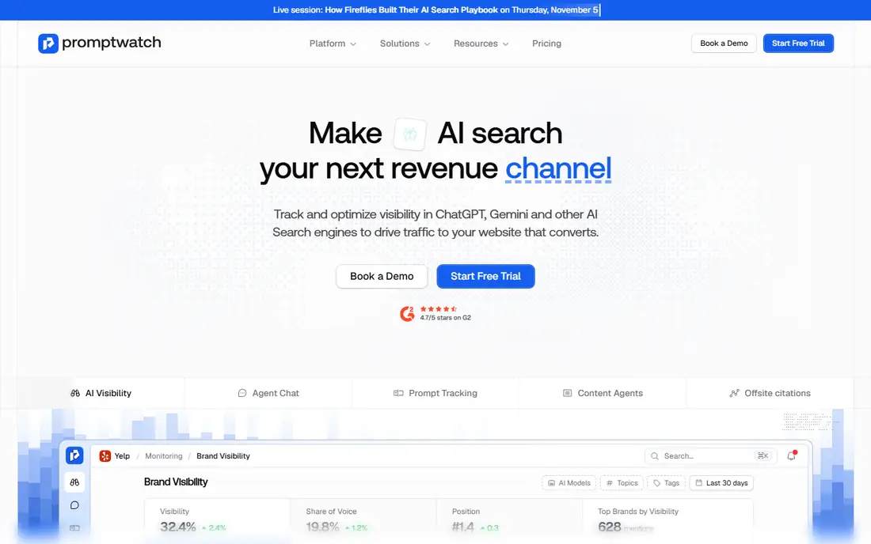Screen dimensions: 871x544
Task: Click the G2 logo badge
Action: (407, 314)
